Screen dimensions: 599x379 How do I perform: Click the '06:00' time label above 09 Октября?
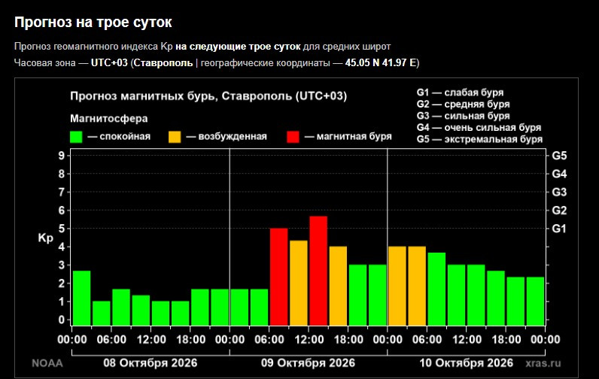269,339
